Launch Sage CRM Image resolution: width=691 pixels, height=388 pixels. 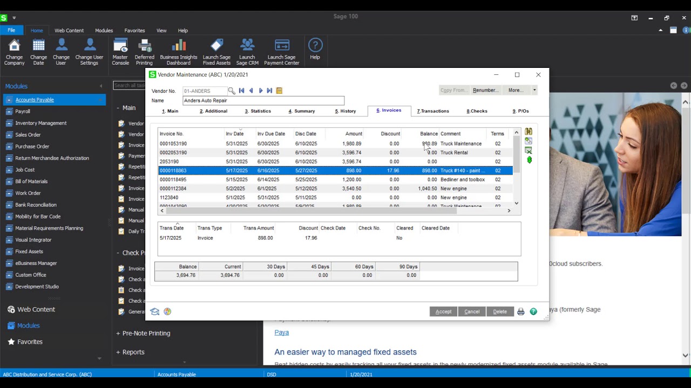point(247,52)
